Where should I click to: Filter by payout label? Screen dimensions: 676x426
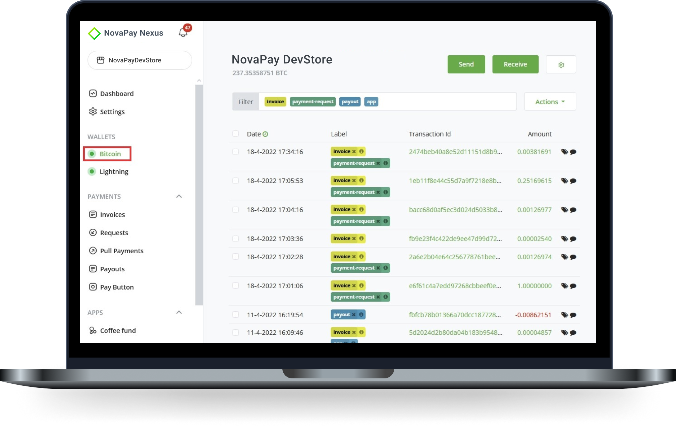[x=350, y=102]
